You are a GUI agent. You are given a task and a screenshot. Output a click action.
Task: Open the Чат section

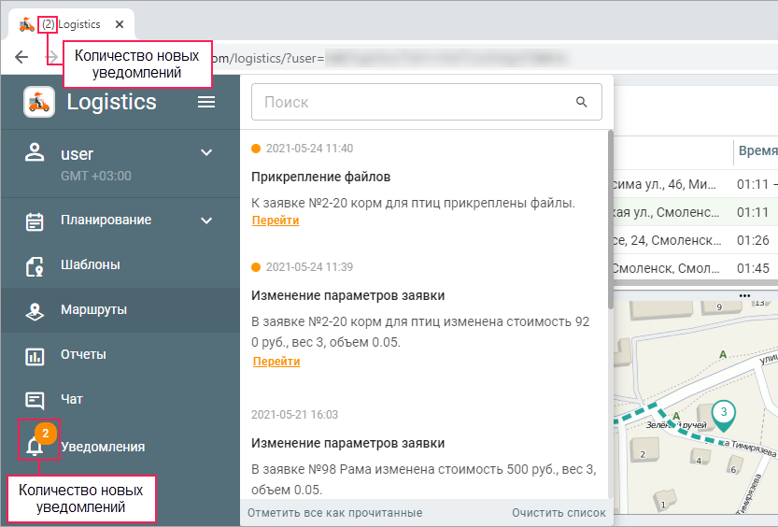[72, 399]
